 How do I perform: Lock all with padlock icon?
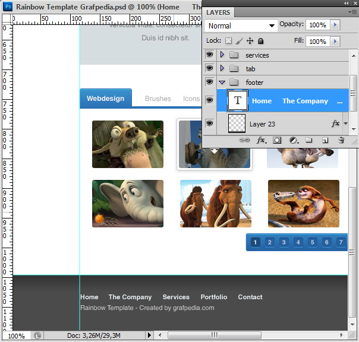coord(260,41)
